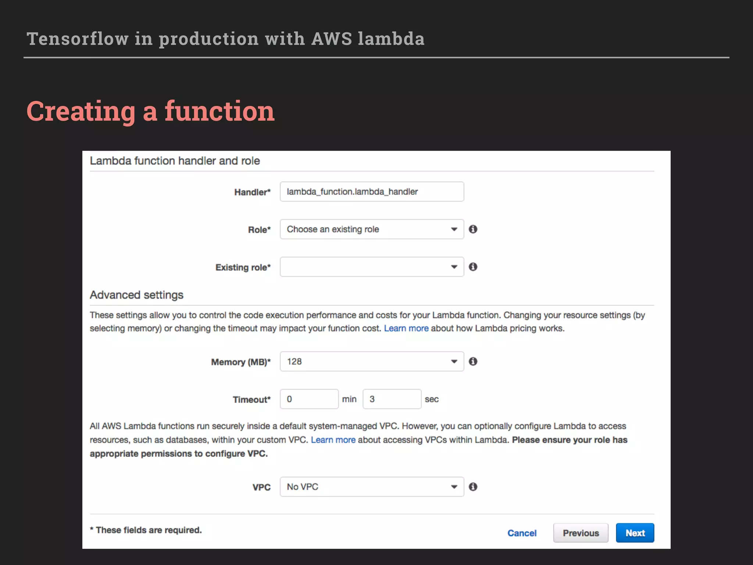Focus the Handler input field
The height and width of the screenshot is (565, 753).
[372, 192]
